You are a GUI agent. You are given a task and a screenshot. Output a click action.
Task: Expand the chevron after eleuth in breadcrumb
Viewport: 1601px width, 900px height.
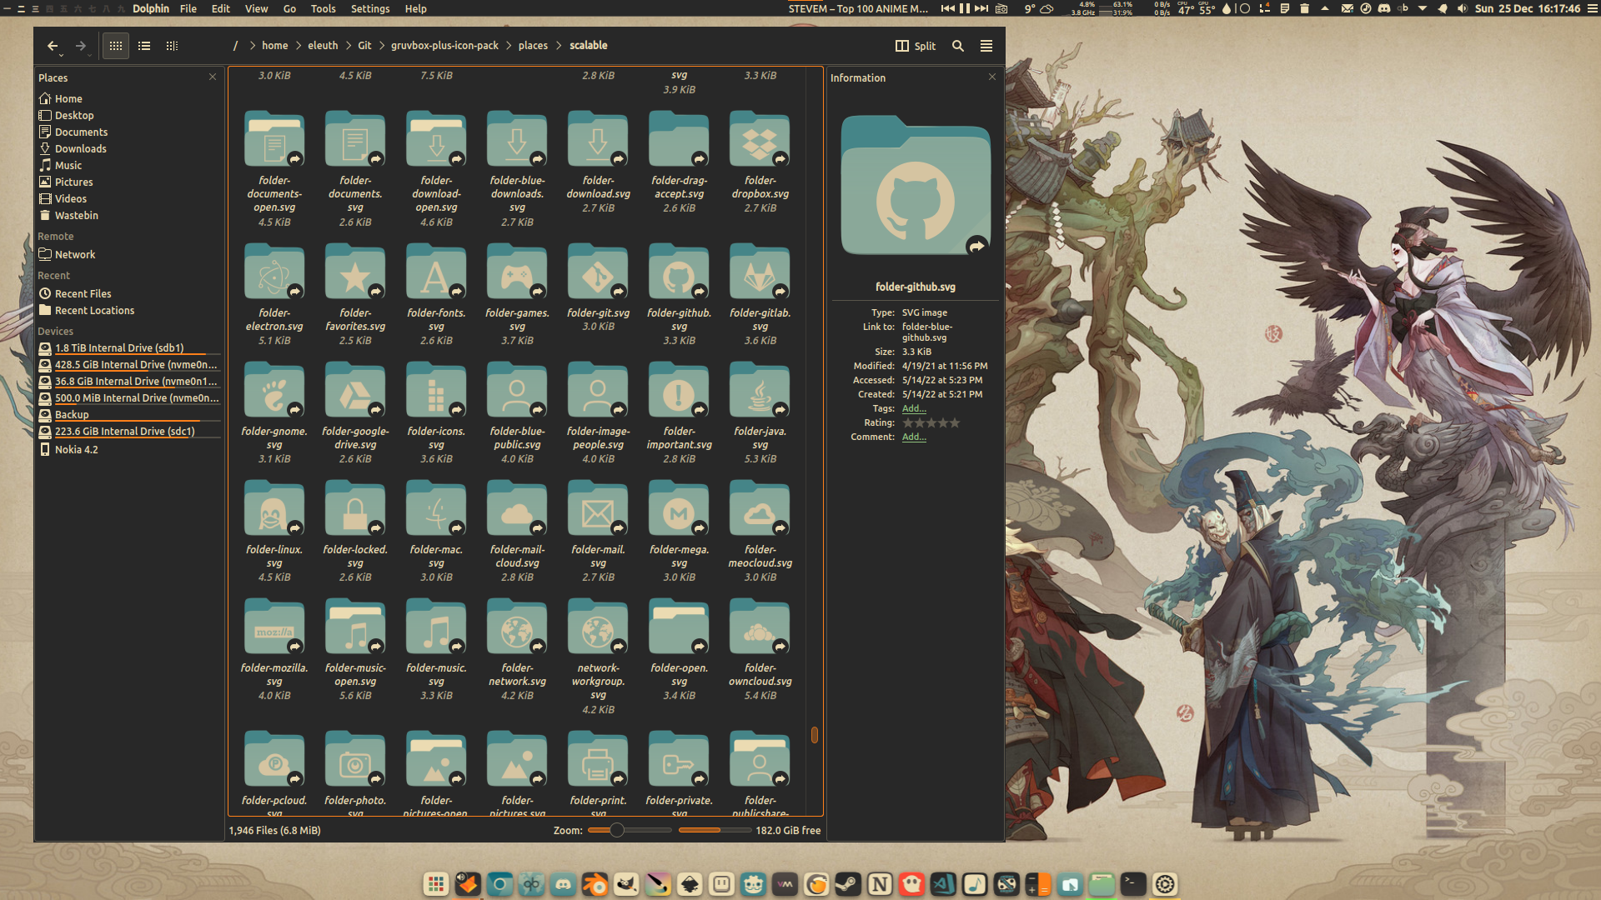coord(348,46)
